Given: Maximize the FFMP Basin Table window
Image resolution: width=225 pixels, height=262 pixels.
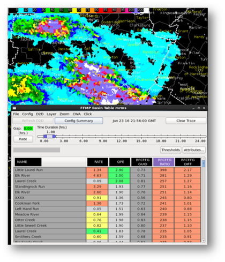Looking at the screenshot, I should tap(199, 108).
